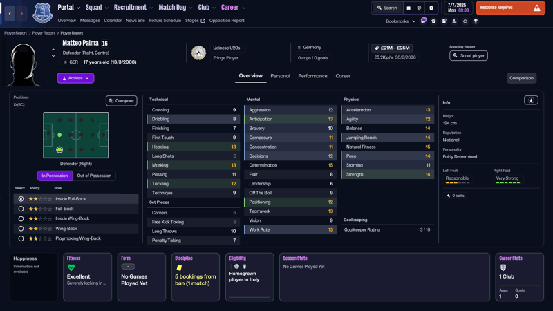This screenshot has width=553, height=311.
Task: Click the magnifier in Scout player button
Action: pyautogui.click(x=456, y=56)
